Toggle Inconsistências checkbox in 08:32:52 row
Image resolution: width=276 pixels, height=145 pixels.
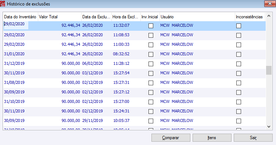239,54
